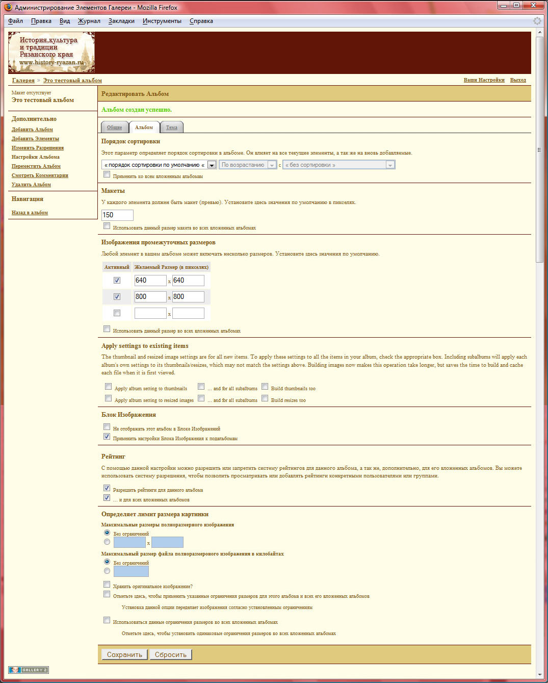Uncheck Разрешить рейтинги для данного альбома
This screenshot has width=548, height=683.
tap(107, 488)
